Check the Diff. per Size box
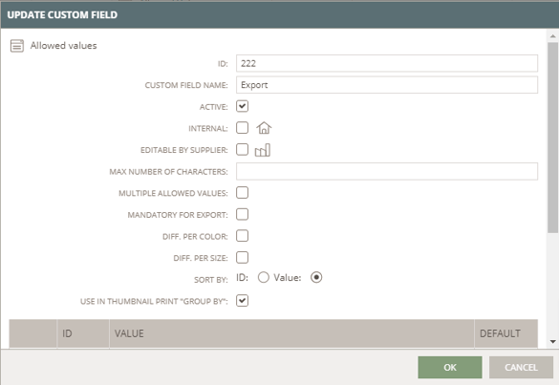Image resolution: width=559 pixels, height=385 pixels. [x=242, y=257]
